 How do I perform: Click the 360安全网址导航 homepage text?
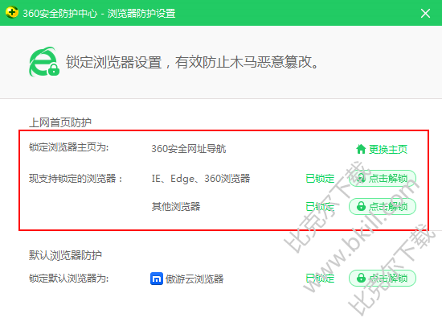point(189,149)
